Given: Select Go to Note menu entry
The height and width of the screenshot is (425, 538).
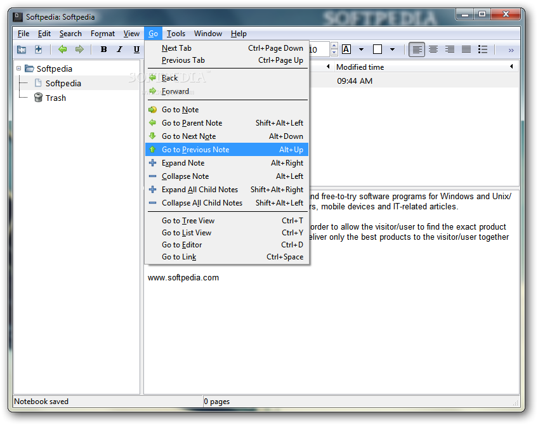Looking at the screenshot, I should (x=226, y=110).
